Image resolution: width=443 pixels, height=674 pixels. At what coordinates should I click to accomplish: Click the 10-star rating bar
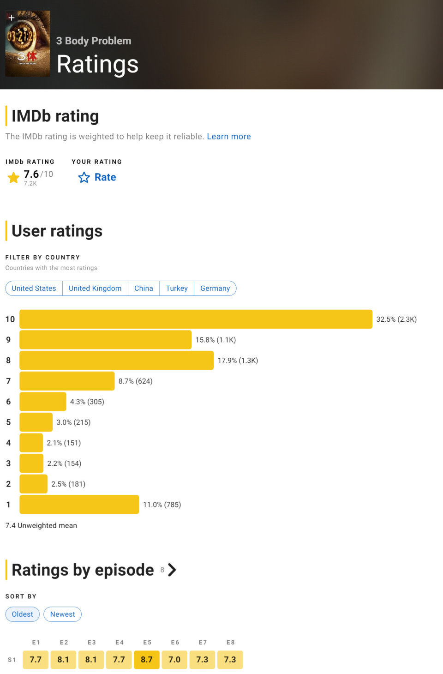tap(196, 319)
